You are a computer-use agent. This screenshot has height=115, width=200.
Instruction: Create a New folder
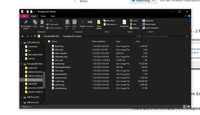[99, 25]
